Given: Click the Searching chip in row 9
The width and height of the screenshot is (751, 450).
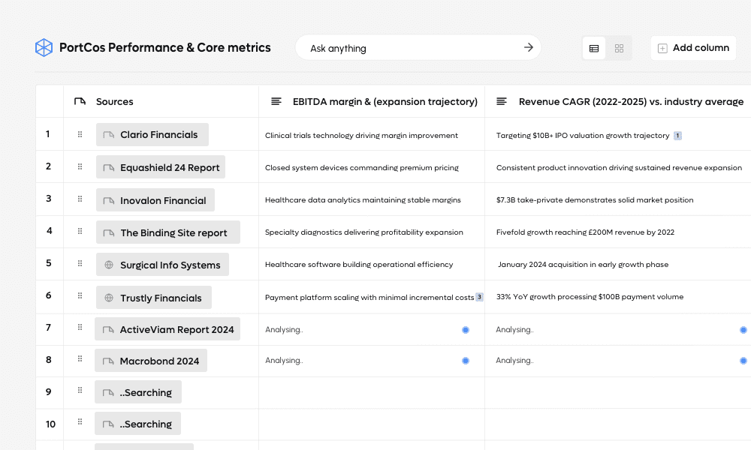Looking at the screenshot, I should tap(138, 392).
